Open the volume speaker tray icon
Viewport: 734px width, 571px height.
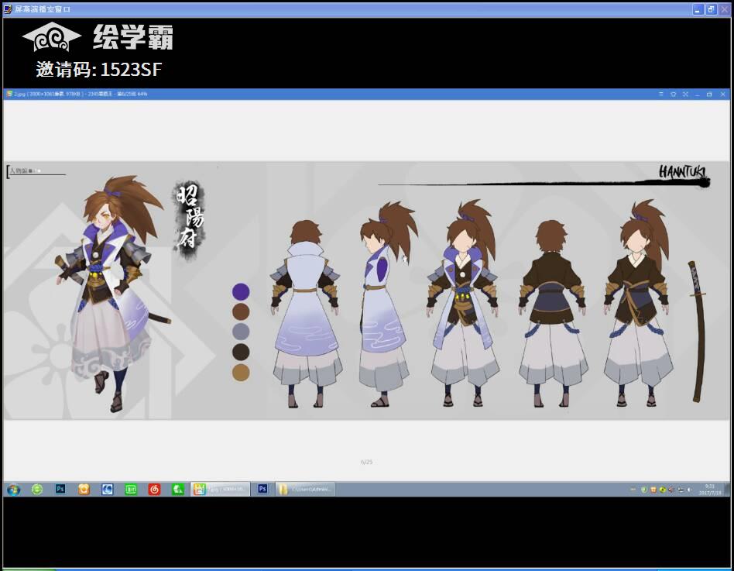click(x=690, y=490)
